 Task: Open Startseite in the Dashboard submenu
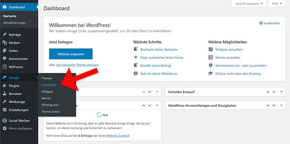pyautogui.click(x=10, y=16)
